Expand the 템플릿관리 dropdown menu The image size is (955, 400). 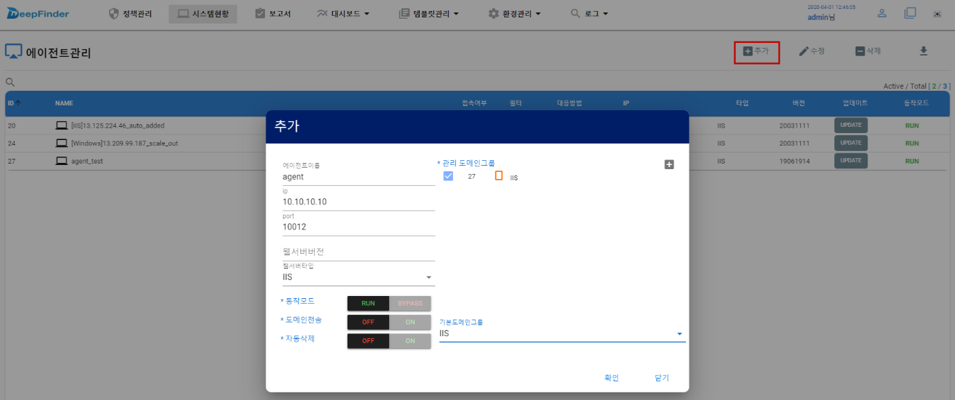tap(429, 14)
